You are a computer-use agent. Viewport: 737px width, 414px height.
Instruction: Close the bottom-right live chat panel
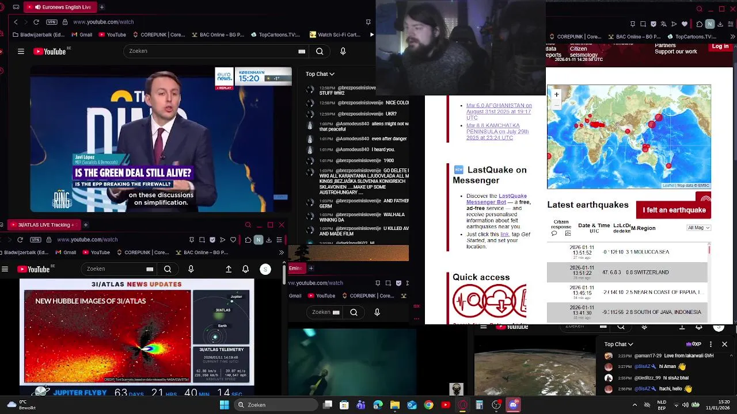pyautogui.click(x=724, y=344)
